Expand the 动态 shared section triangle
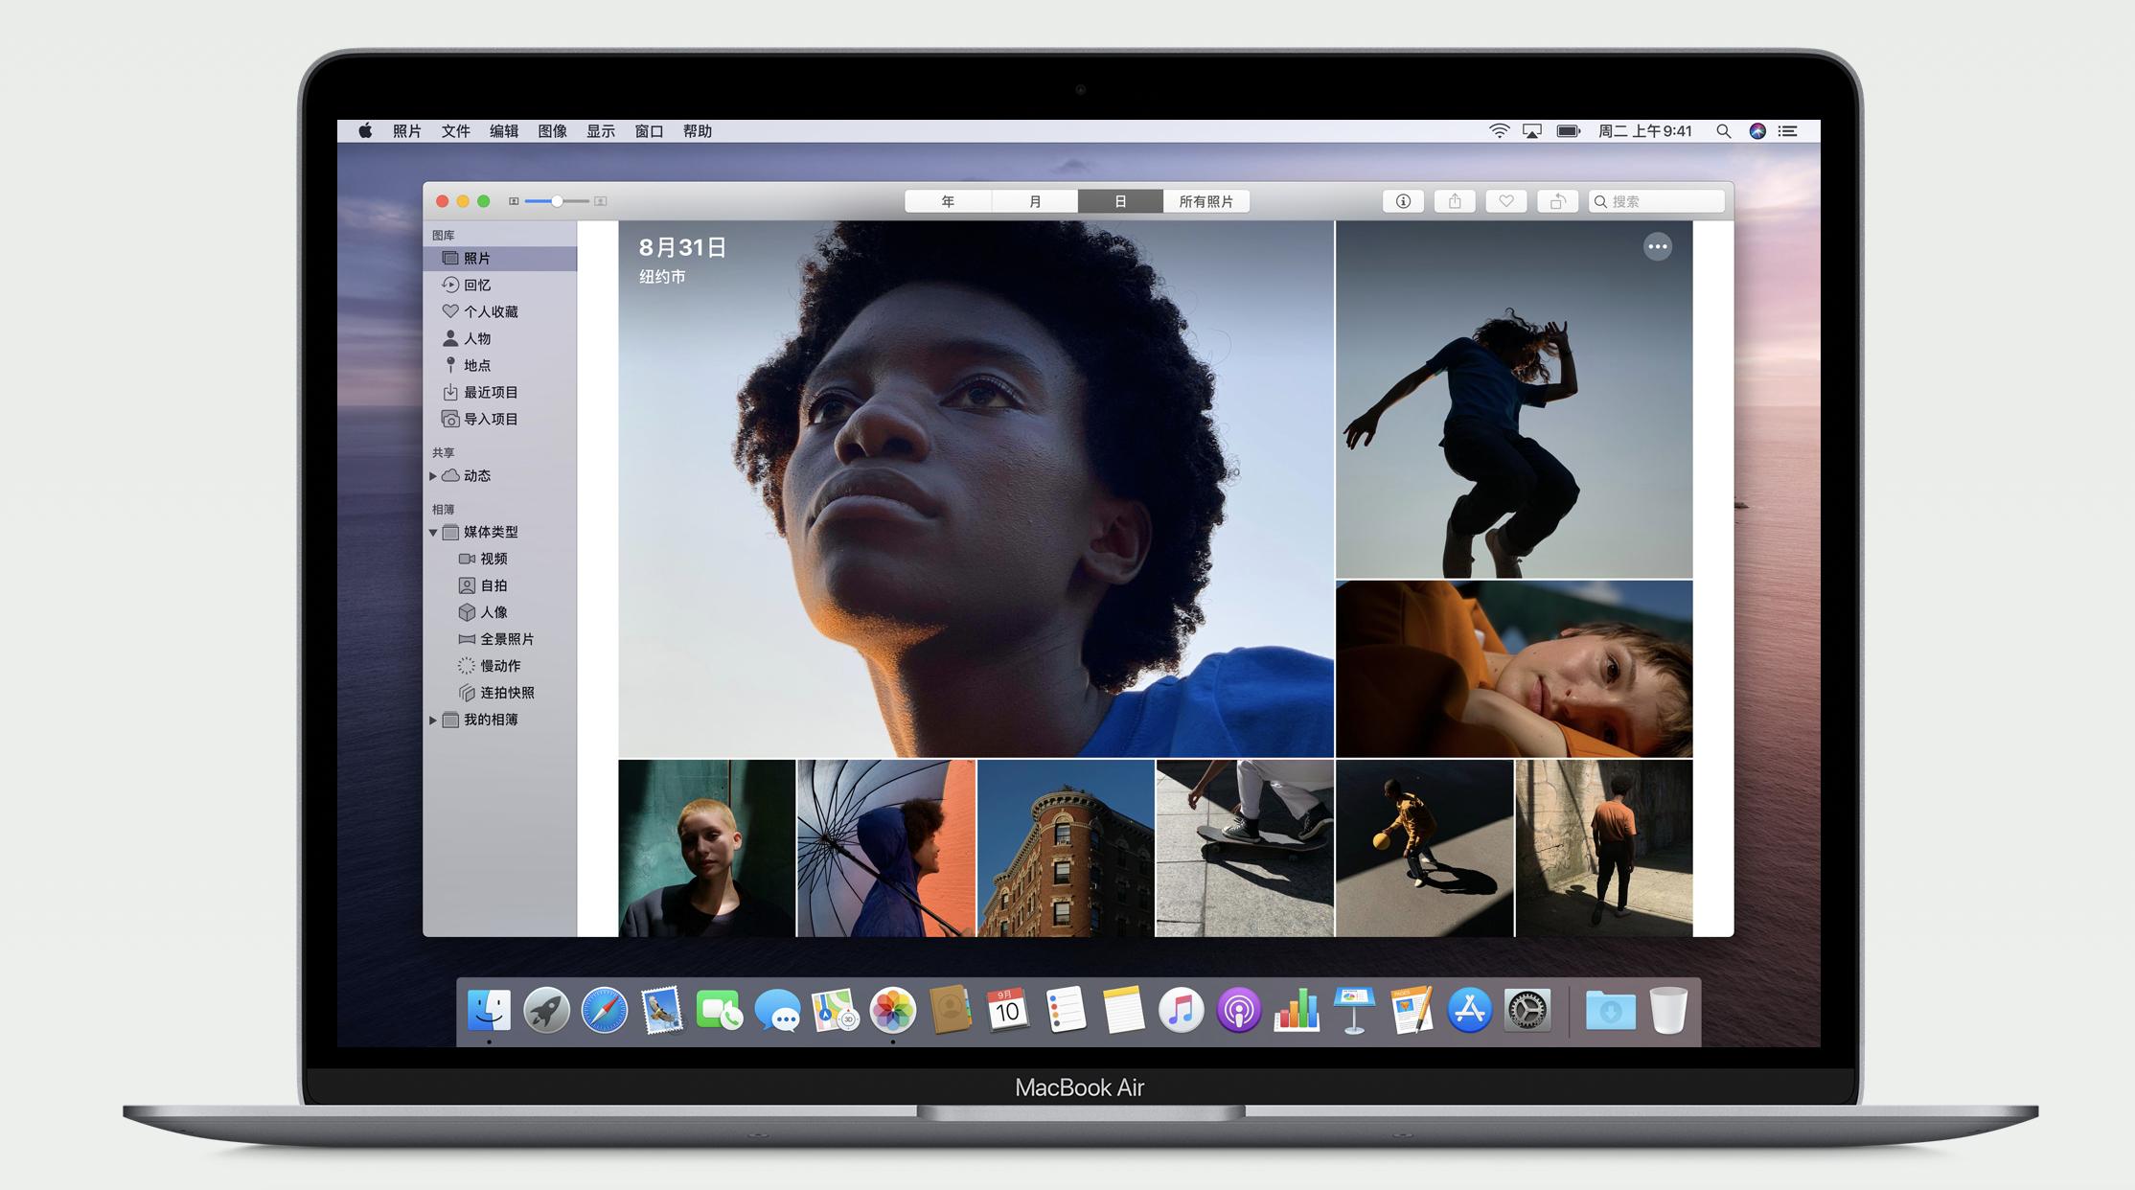This screenshot has height=1190, width=2135. coord(433,476)
